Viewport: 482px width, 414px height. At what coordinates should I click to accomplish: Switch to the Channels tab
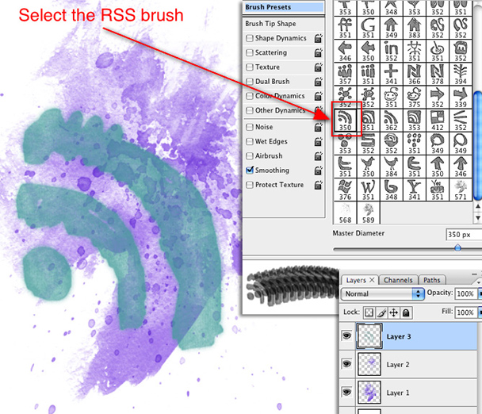(398, 280)
